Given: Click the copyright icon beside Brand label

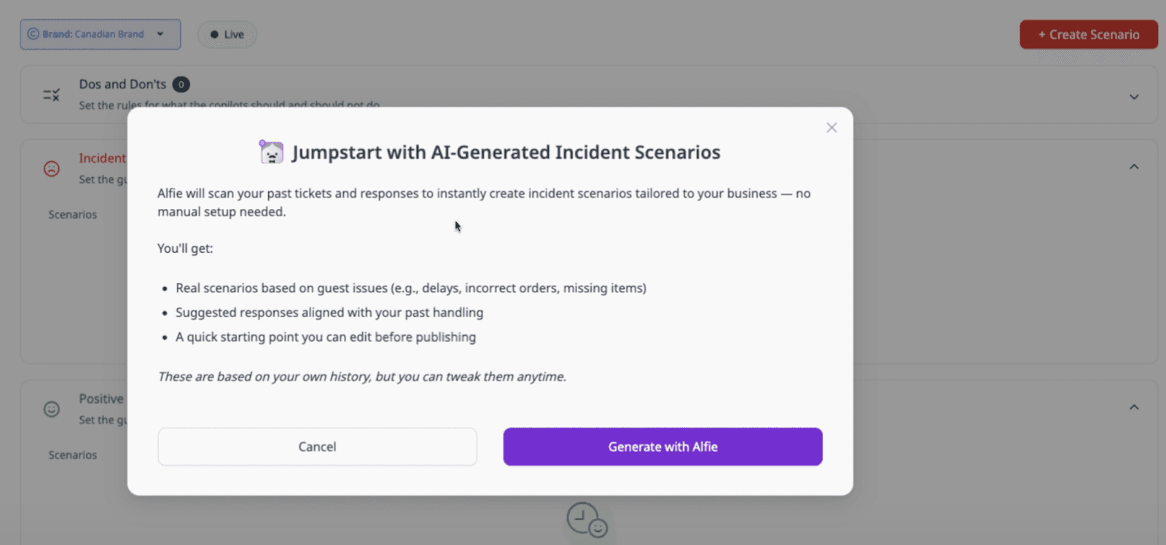Looking at the screenshot, I should pos(33,34).
